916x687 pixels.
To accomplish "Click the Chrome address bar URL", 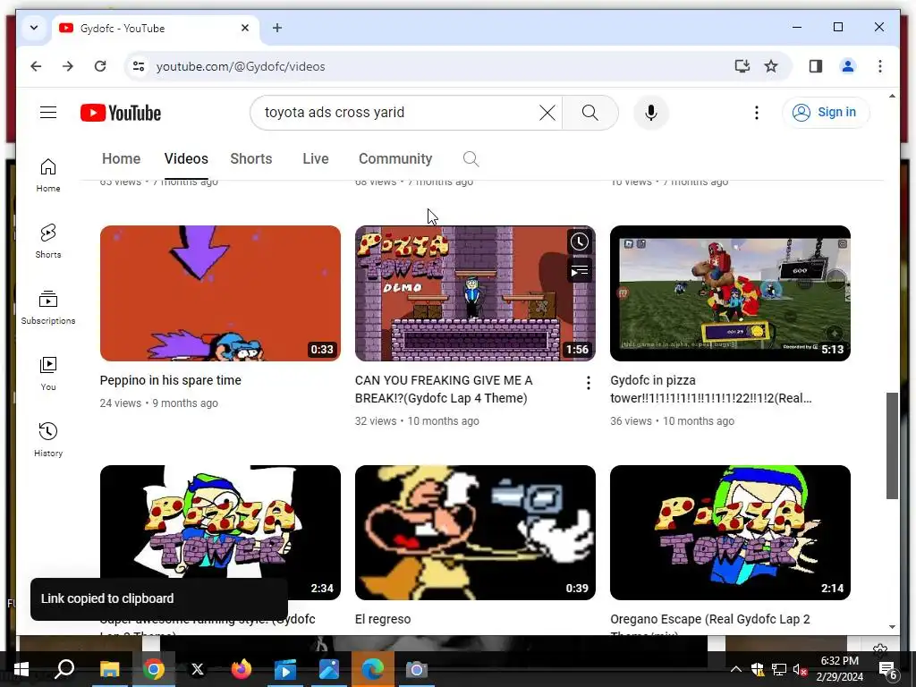I will click(x=241, y=66).
